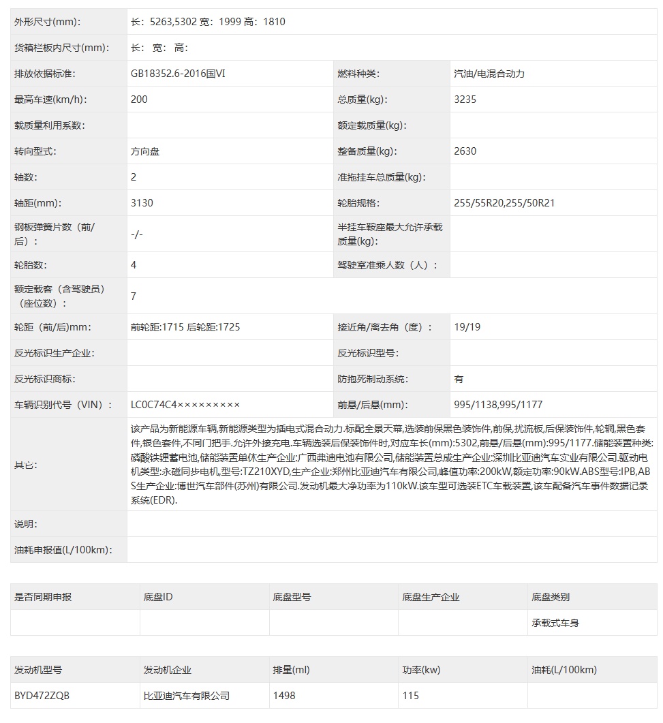Select the 油耗(L/100km) column header
Screen dimensions: 663x723
(x=564, y=670)
